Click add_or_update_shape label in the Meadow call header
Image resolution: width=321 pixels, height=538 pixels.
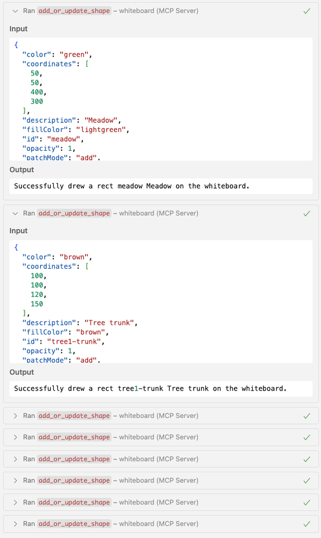(x=74, y=11)
